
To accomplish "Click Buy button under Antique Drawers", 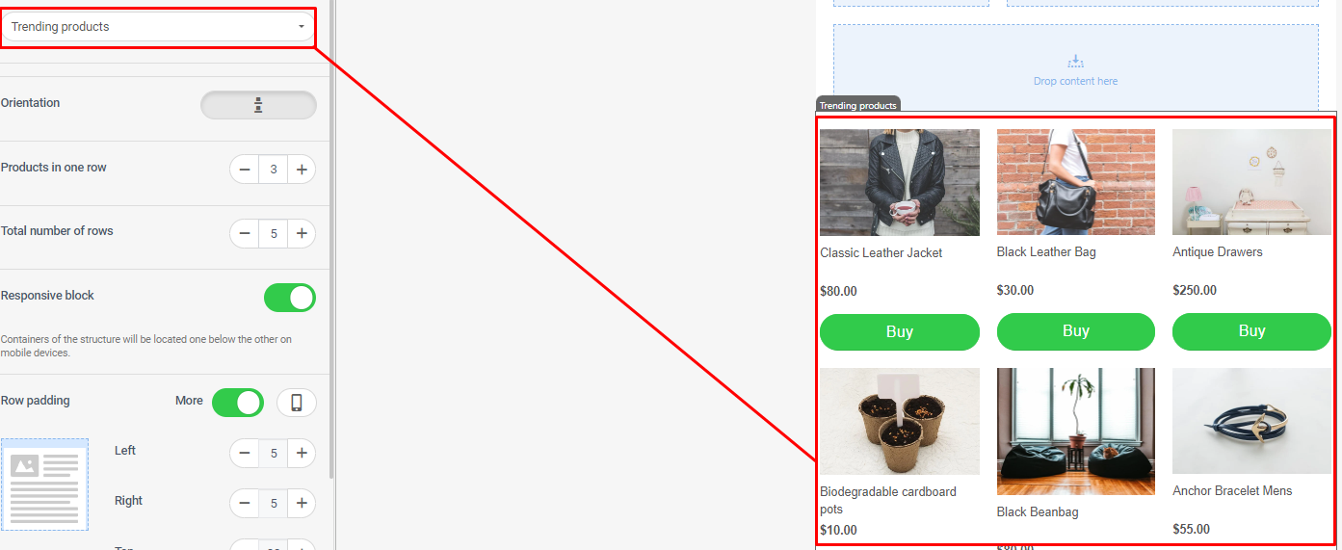I will [1251, 331].
